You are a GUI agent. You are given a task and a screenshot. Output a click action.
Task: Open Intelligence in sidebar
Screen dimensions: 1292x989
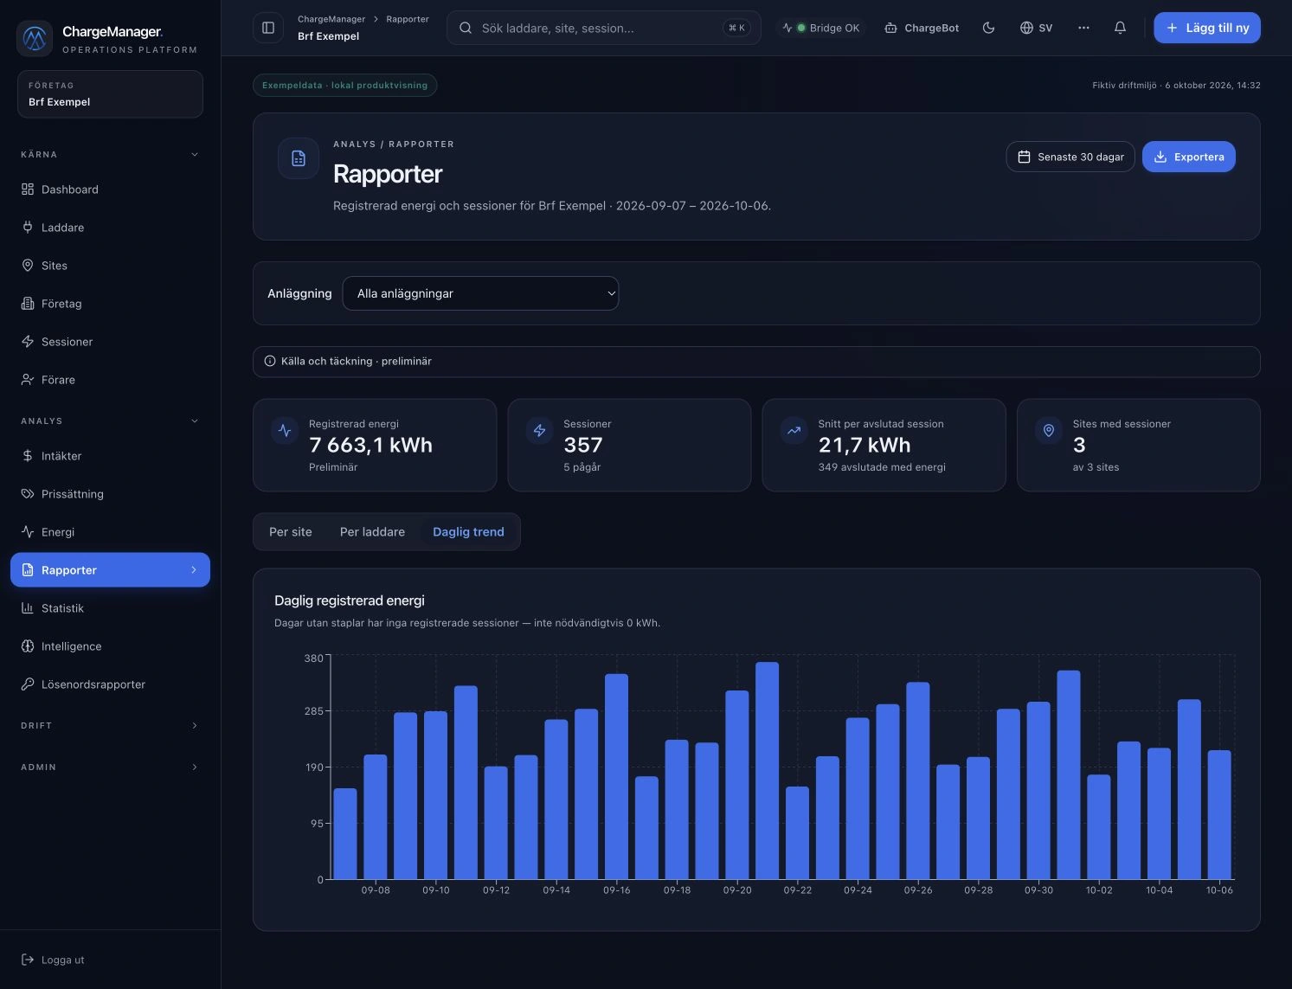110,646
